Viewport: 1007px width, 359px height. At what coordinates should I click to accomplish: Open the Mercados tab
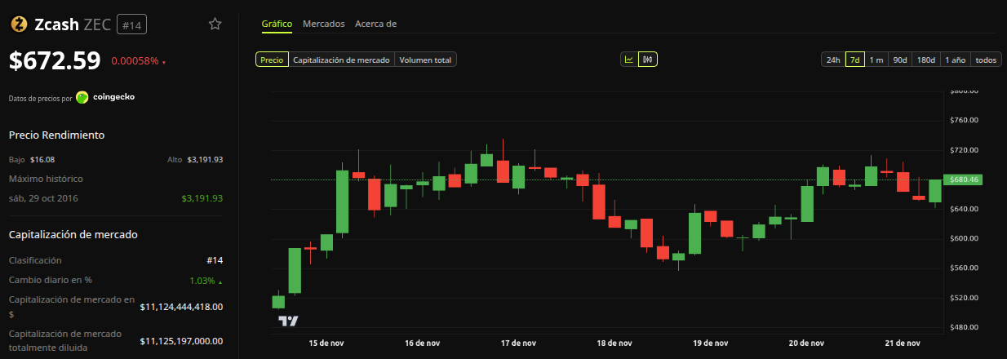[324, 24]
